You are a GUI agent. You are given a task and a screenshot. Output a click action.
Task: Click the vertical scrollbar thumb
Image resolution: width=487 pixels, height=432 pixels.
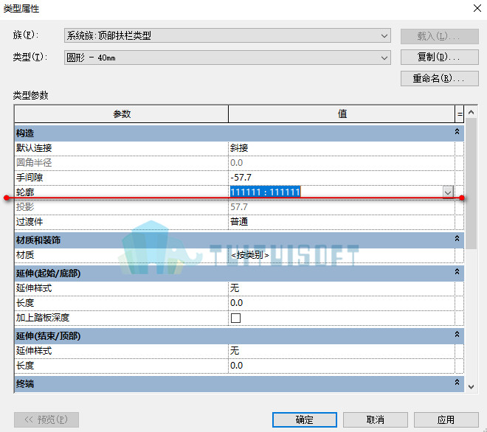(x=471, y=184)
